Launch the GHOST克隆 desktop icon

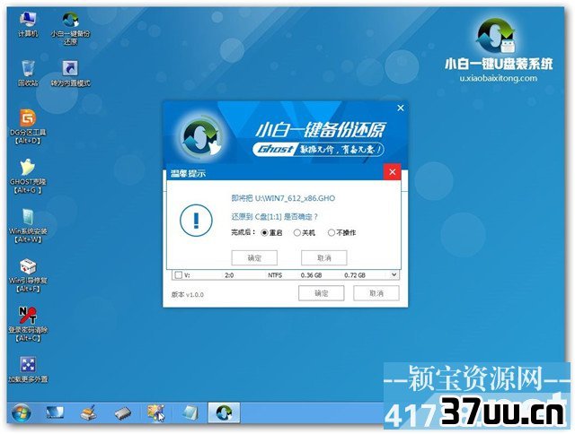point(28,176)
